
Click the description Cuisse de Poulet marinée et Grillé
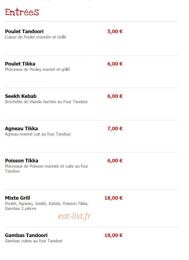pyautogui.click(x=35, y=37)
